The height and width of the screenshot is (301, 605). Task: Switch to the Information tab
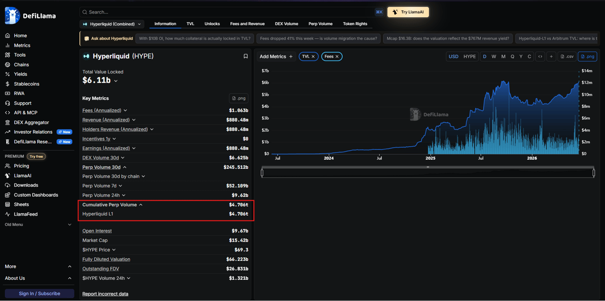(165, 24)
